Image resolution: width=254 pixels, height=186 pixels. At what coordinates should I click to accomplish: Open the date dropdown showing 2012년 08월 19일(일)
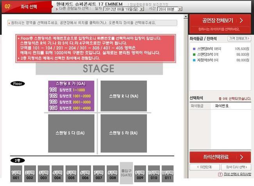tap(124, 9)
